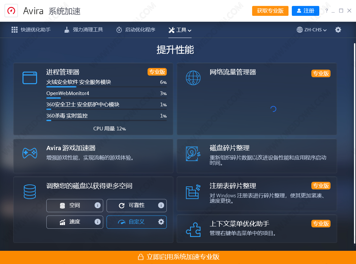356x264 pixels.
Task: Click the registry defrag bricks icon
Action: pyautogui.click(x=193, y=192)
